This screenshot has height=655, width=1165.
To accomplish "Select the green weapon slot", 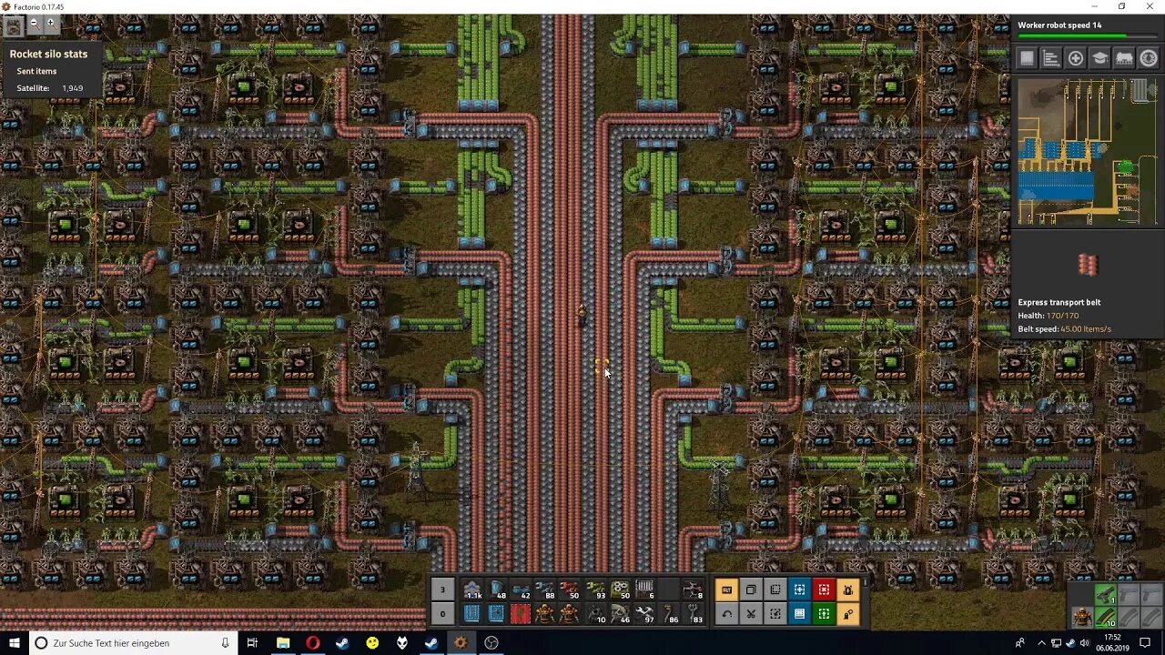I will (1105, 594).
